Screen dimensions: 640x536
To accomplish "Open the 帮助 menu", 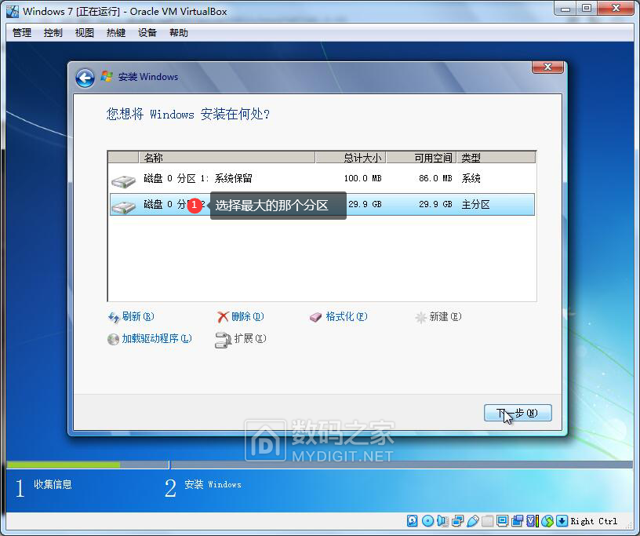I will [x=179, y=33].
